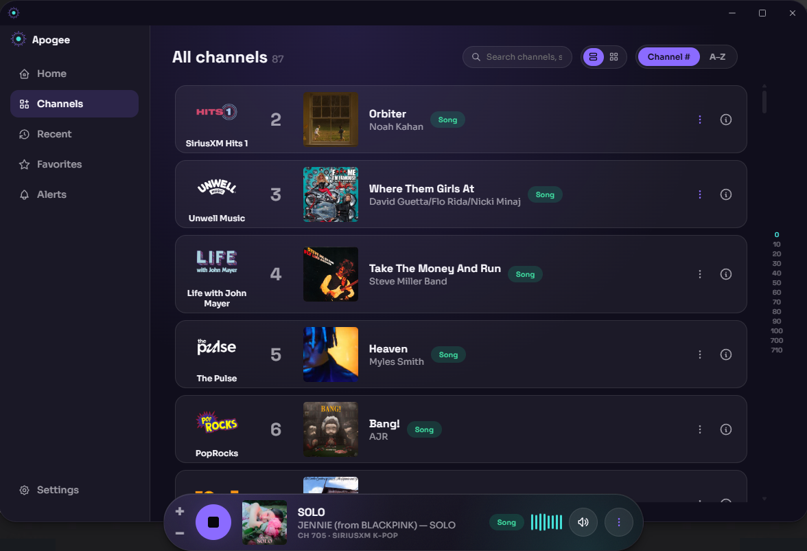The image size is (807, 551).
Task: Stop playback with the stop button
Action: click(213, 522)
